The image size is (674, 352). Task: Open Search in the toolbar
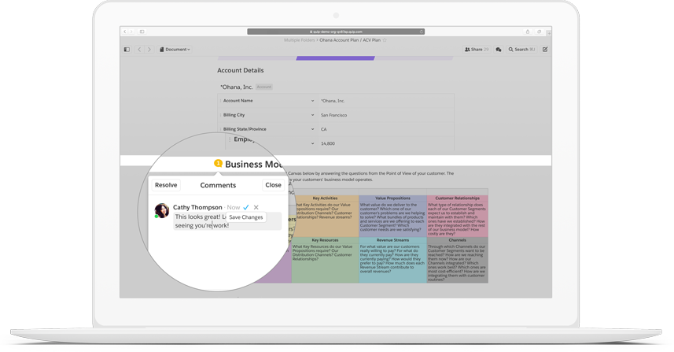tap(521, 50)
